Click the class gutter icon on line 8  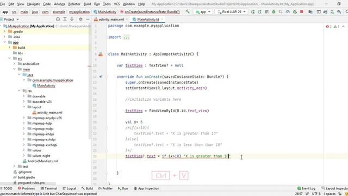(101, 54)
